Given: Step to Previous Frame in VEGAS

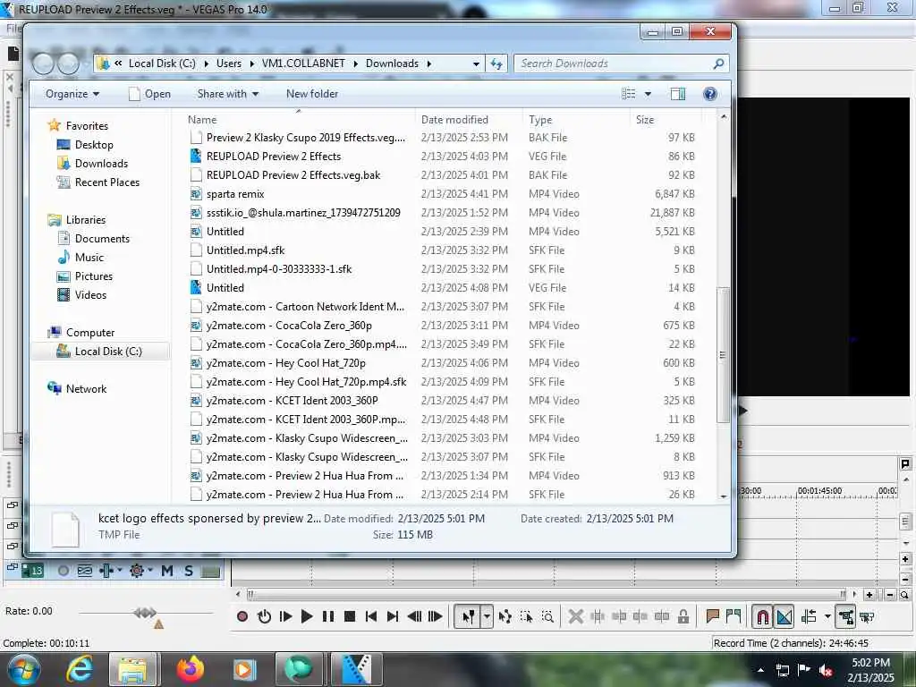Looking at the screenshot, I should click(414, 616).
